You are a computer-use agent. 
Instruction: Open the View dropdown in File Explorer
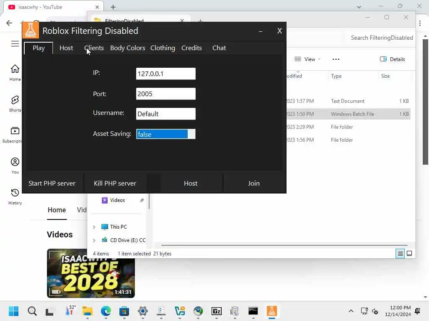[308, 59]
